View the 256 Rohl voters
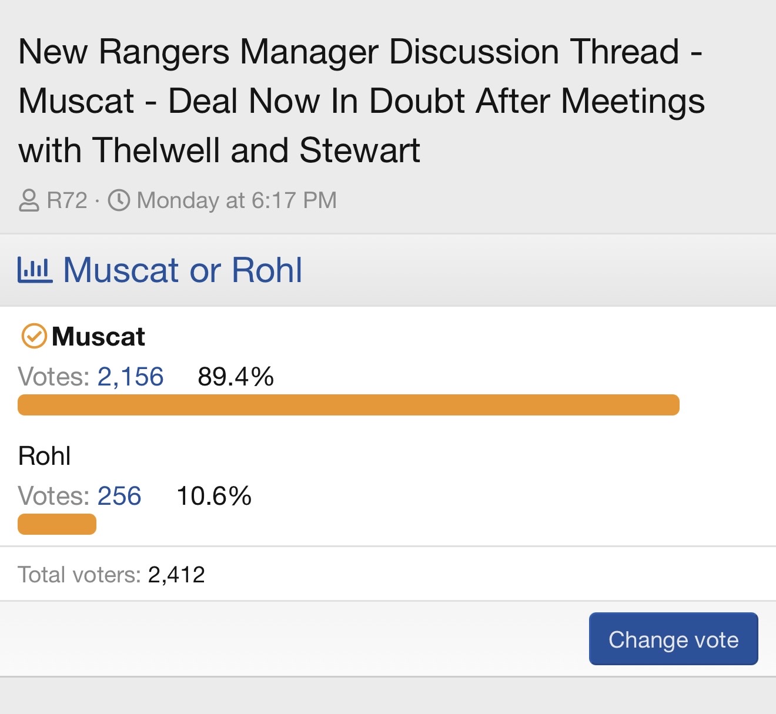The height and width of the screenshot is (714, 776). point(119,496)
